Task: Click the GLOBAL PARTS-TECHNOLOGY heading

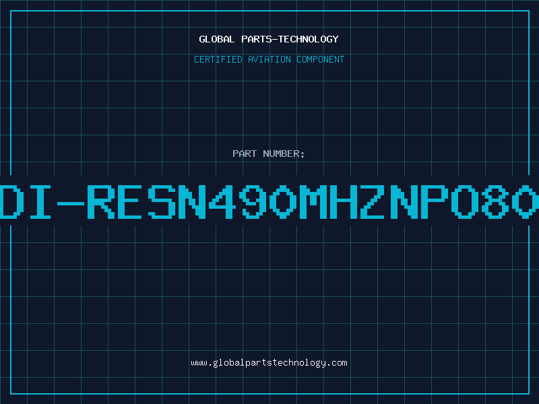Action: point(269,39)
